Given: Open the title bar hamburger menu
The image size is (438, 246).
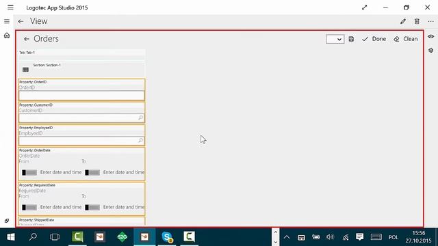Looking at the screenshot, I should click(x=10, y=8).
